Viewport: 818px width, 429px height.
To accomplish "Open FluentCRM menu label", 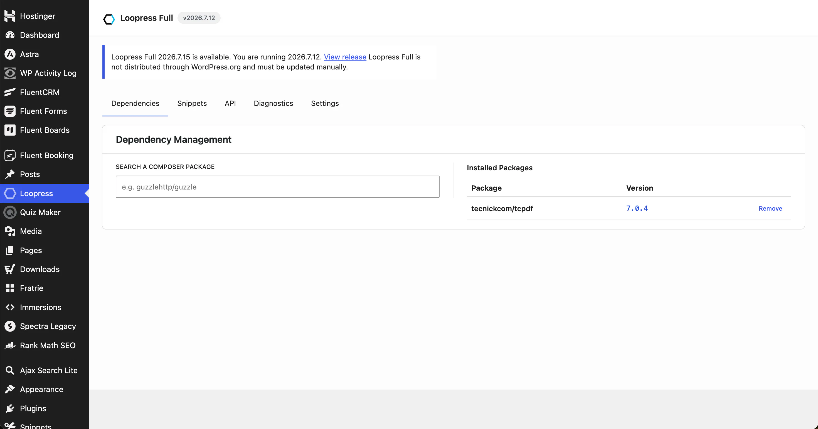I will pyautogui.click(x=40, y=92).
